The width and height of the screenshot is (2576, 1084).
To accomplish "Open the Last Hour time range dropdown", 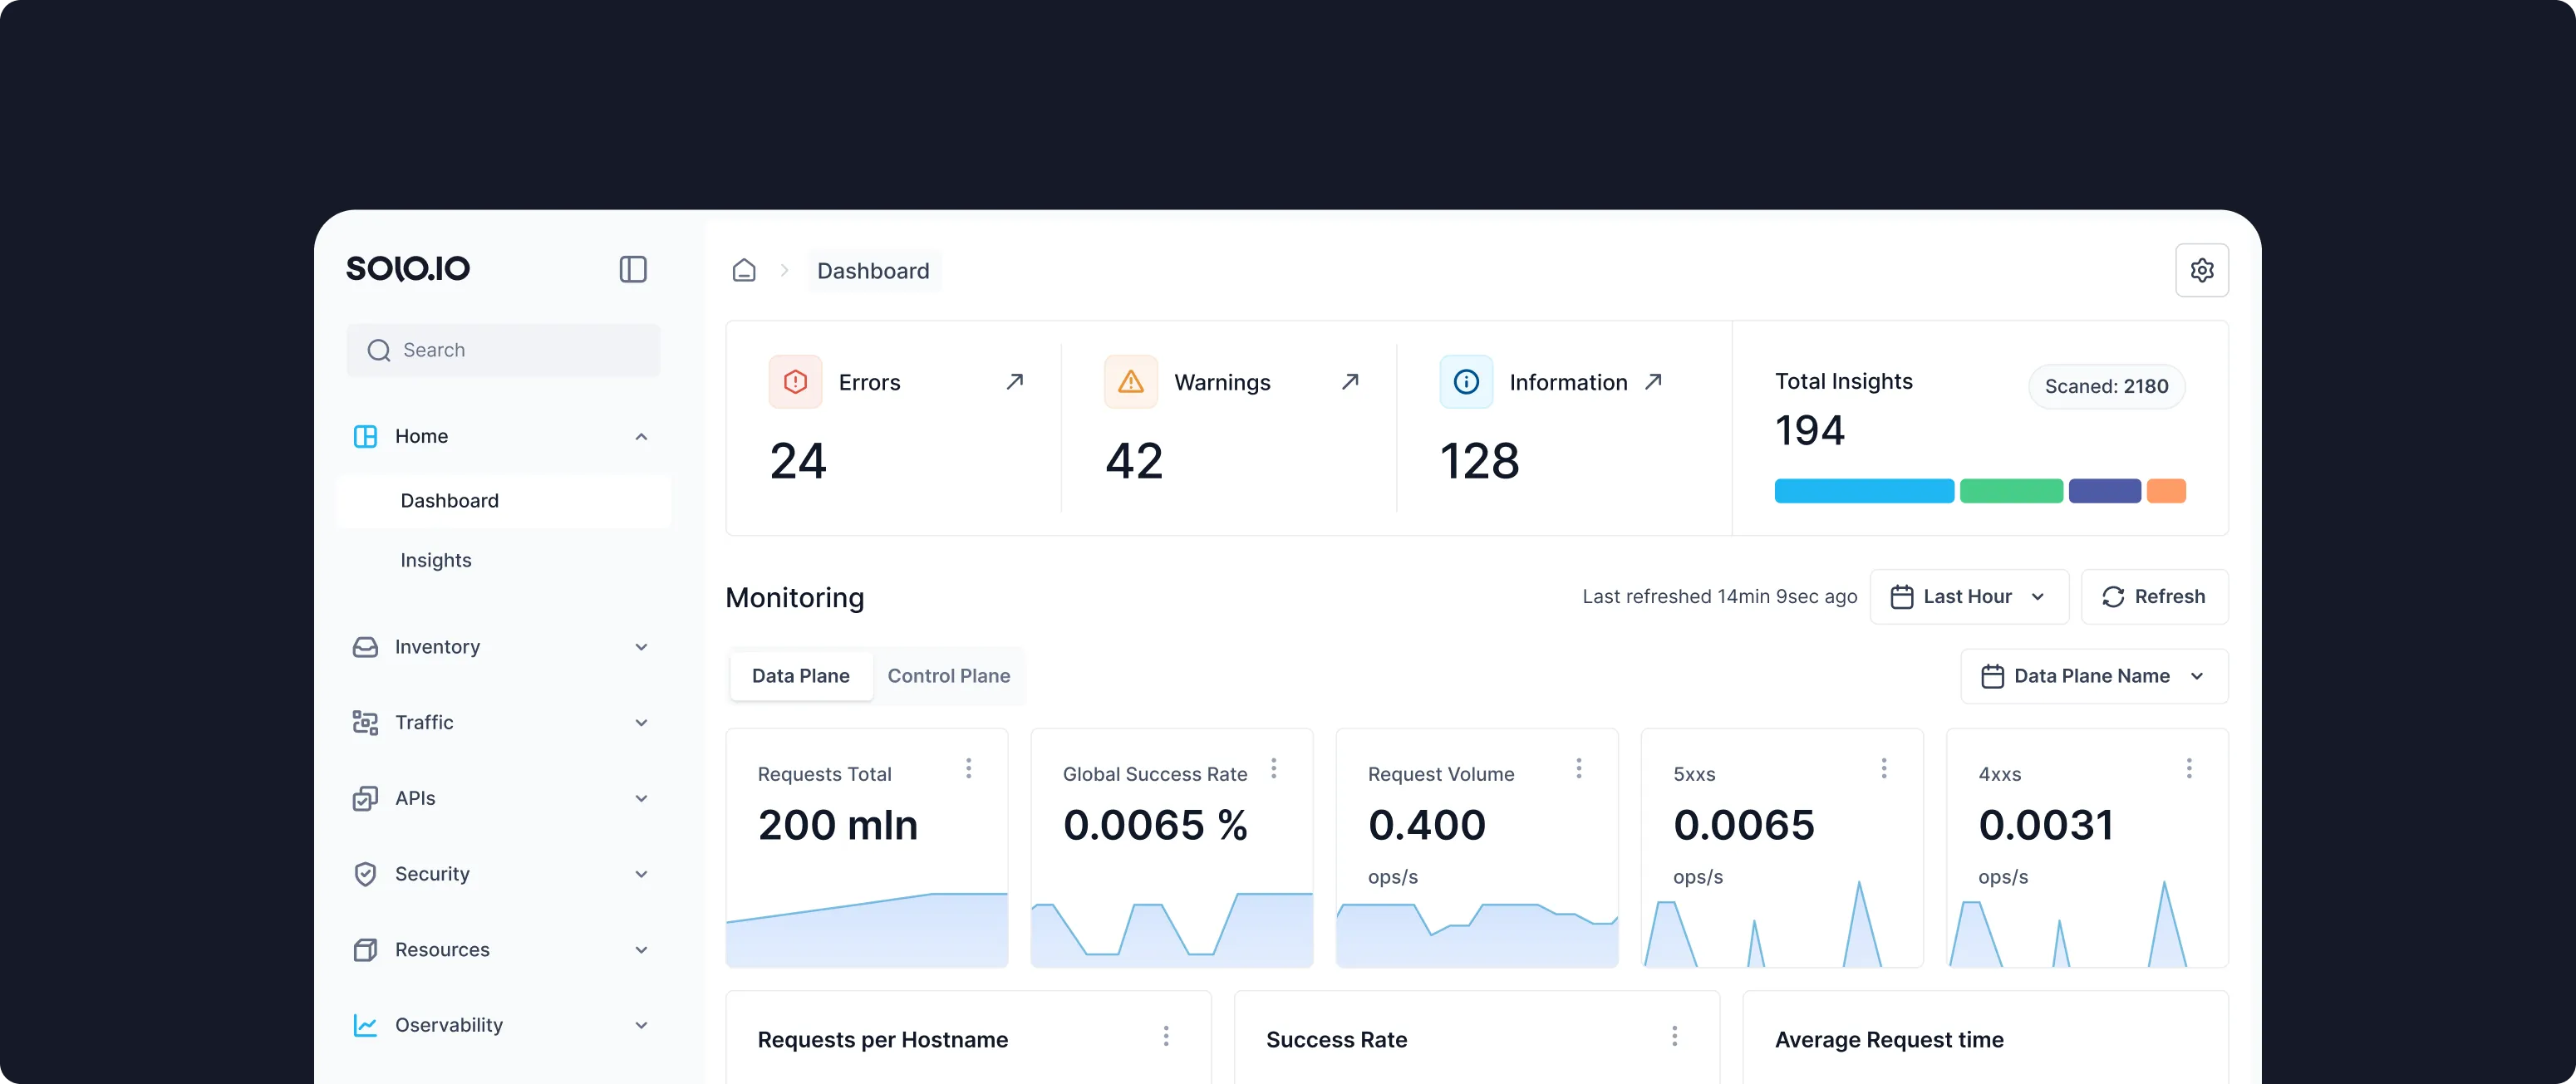I will tap(1968, 596).
